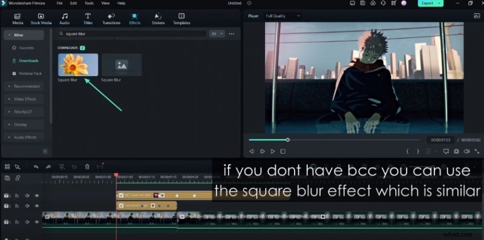Select the placeholder Square Blur thumbnail
This screenshot has width=484, height=240.
[x=122, y=65]
